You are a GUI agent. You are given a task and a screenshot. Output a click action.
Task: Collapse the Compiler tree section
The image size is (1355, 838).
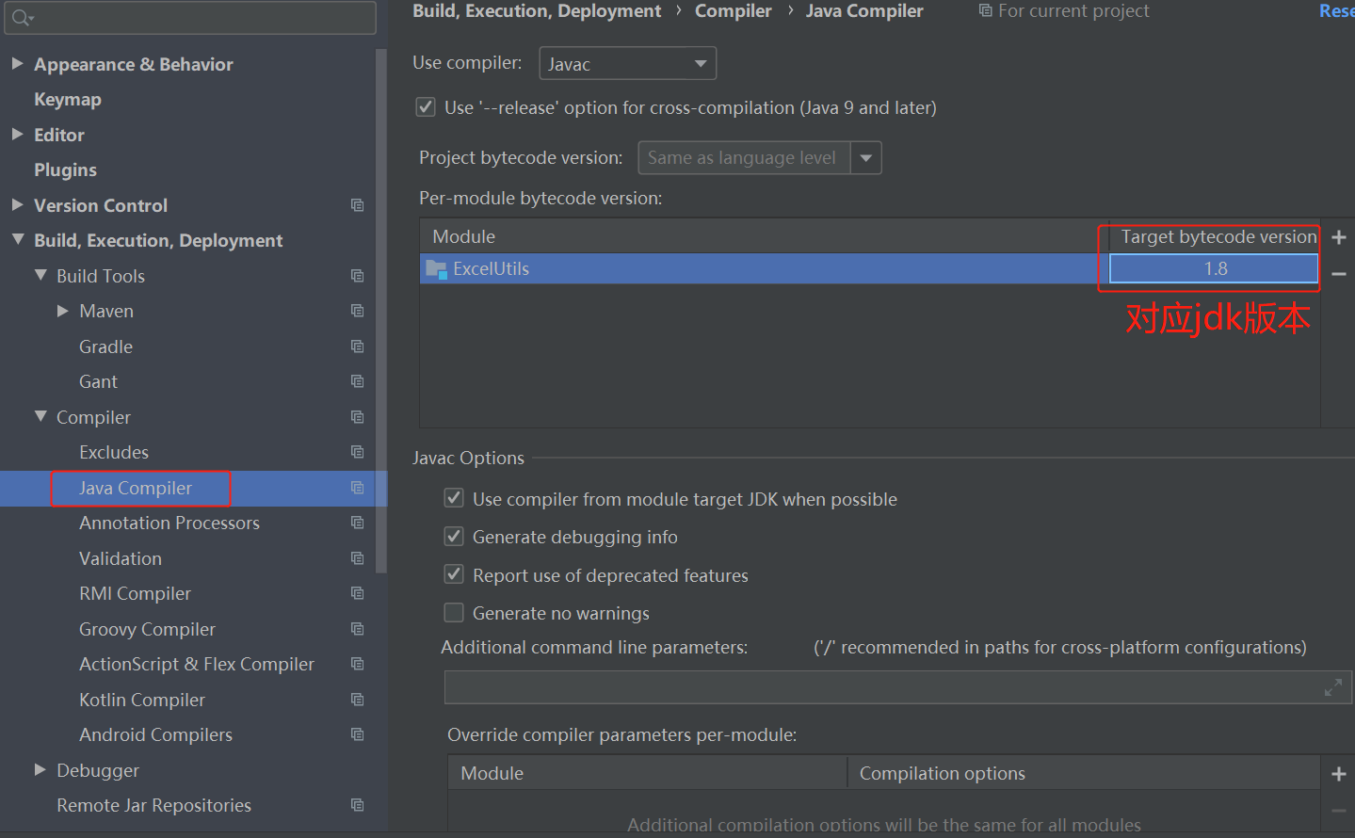(x=40, y=416)
